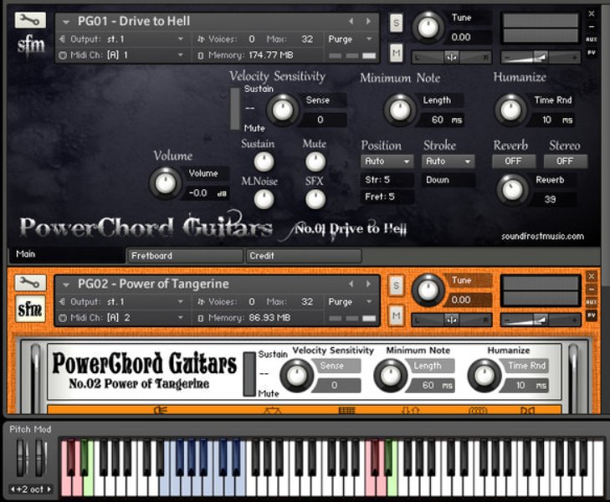Open the Credit tab
Screen dimensions: 610x502
coord(303,256)
